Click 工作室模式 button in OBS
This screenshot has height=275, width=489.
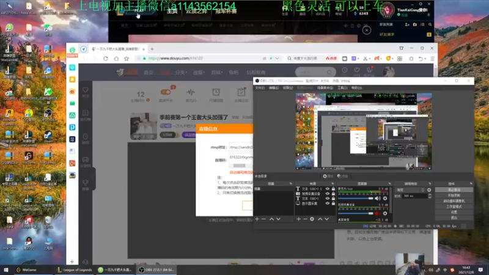454,207
